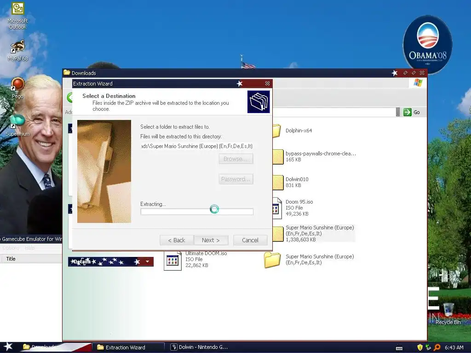This screenshot has width=471, height=353.
Task: Click the wizard side illustration image
Action: [104, 171]
